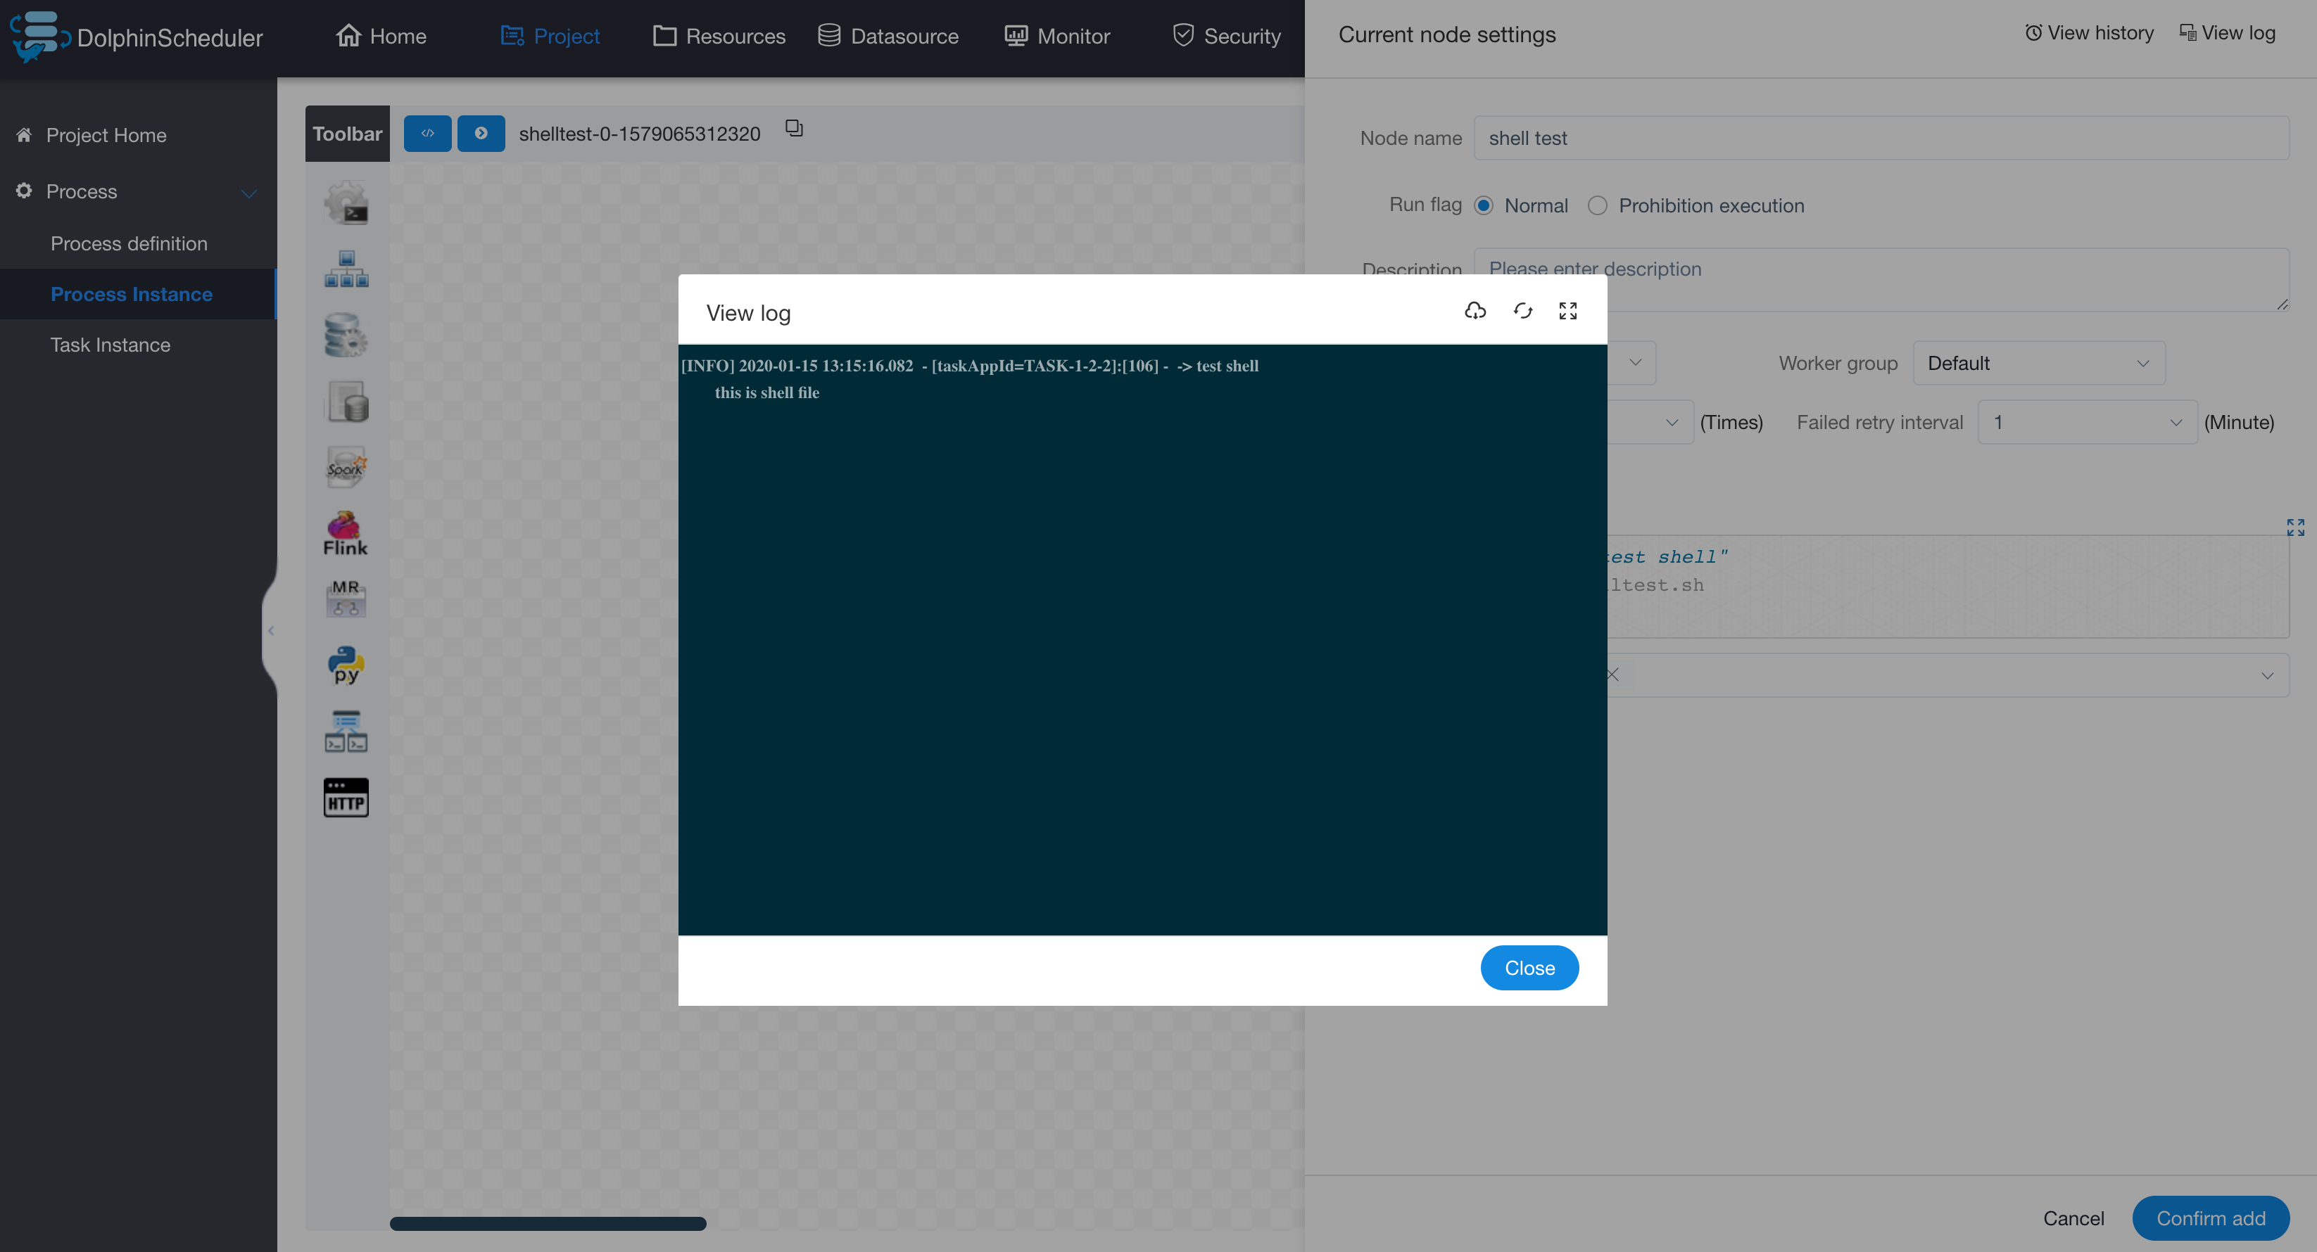
Task: Collapse the Process menu in the sidebar
Action: point(249,192)
